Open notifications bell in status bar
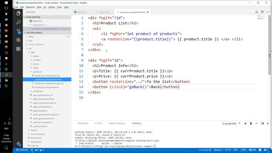 point(266,150)
